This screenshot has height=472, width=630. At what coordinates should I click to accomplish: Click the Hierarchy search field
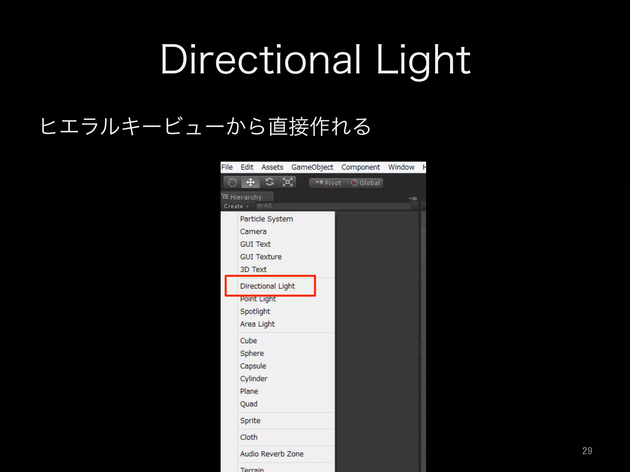333,206
